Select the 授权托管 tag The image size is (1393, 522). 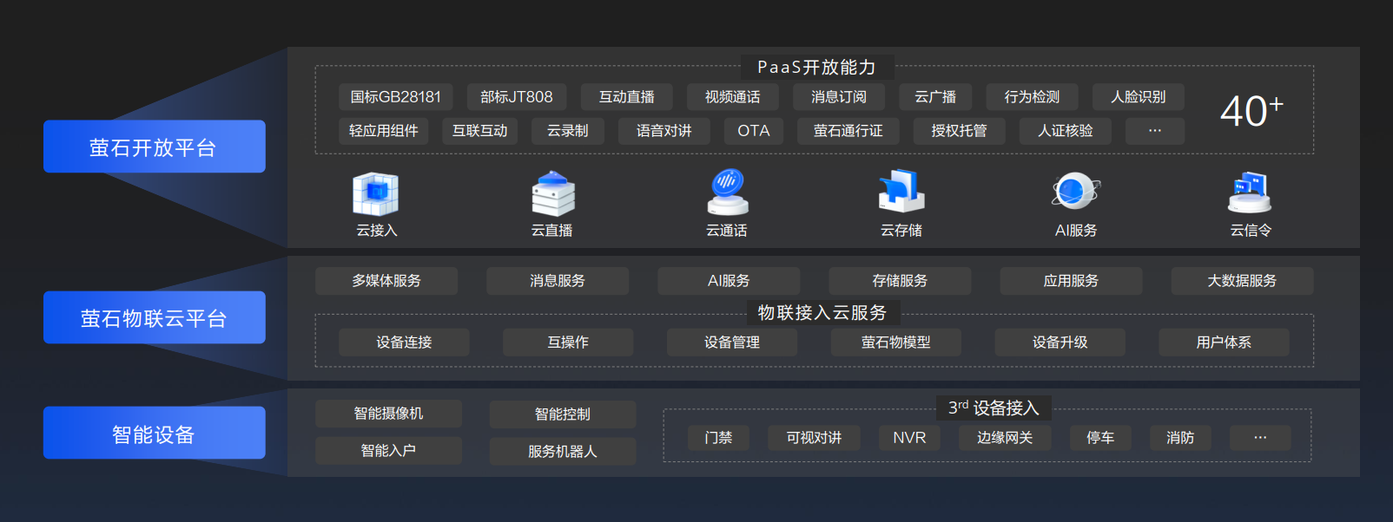click(960, 131)
